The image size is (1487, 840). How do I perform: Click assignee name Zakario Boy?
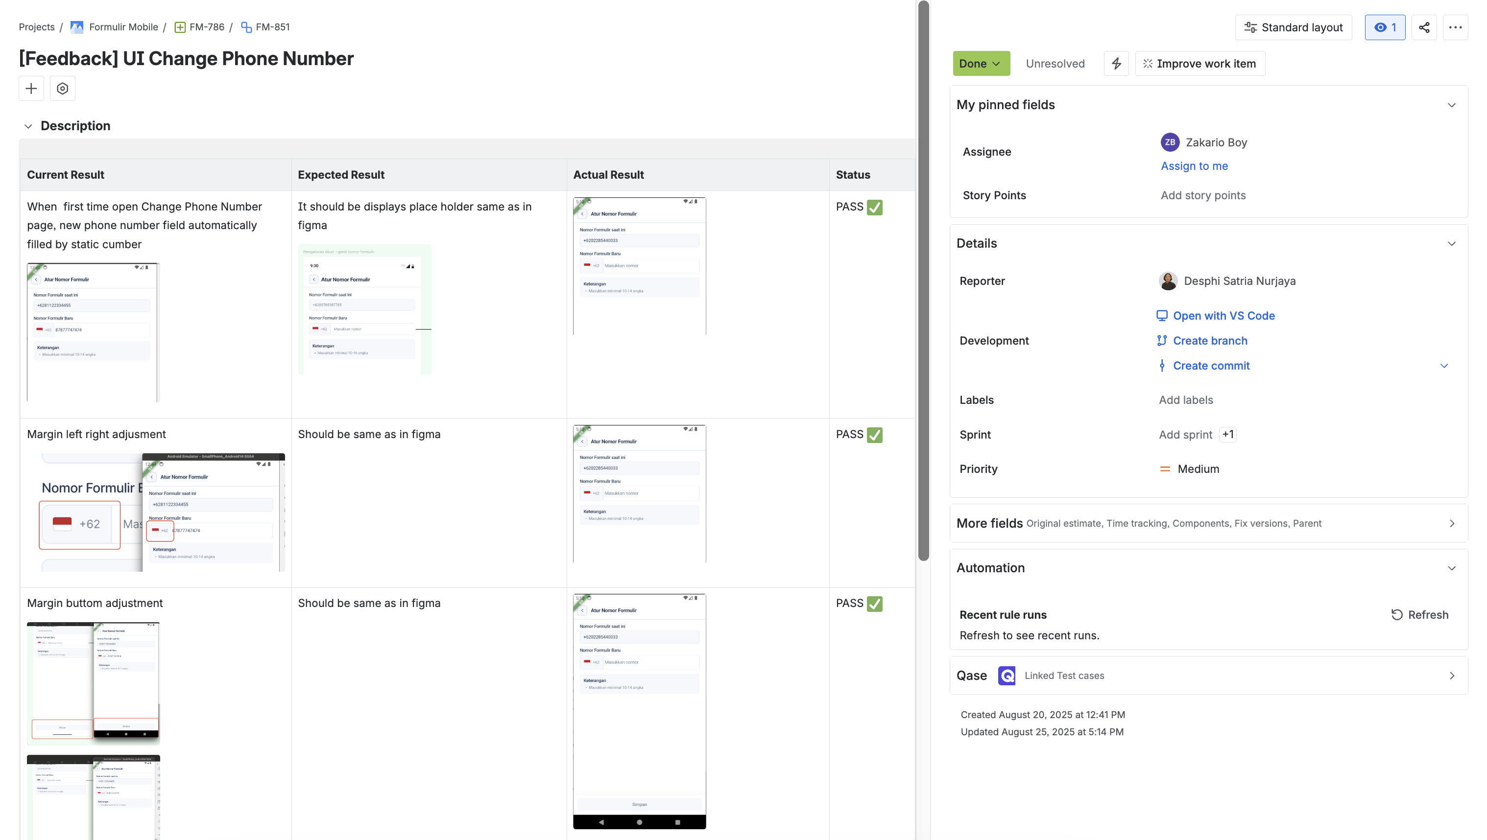coord(1216,142)
